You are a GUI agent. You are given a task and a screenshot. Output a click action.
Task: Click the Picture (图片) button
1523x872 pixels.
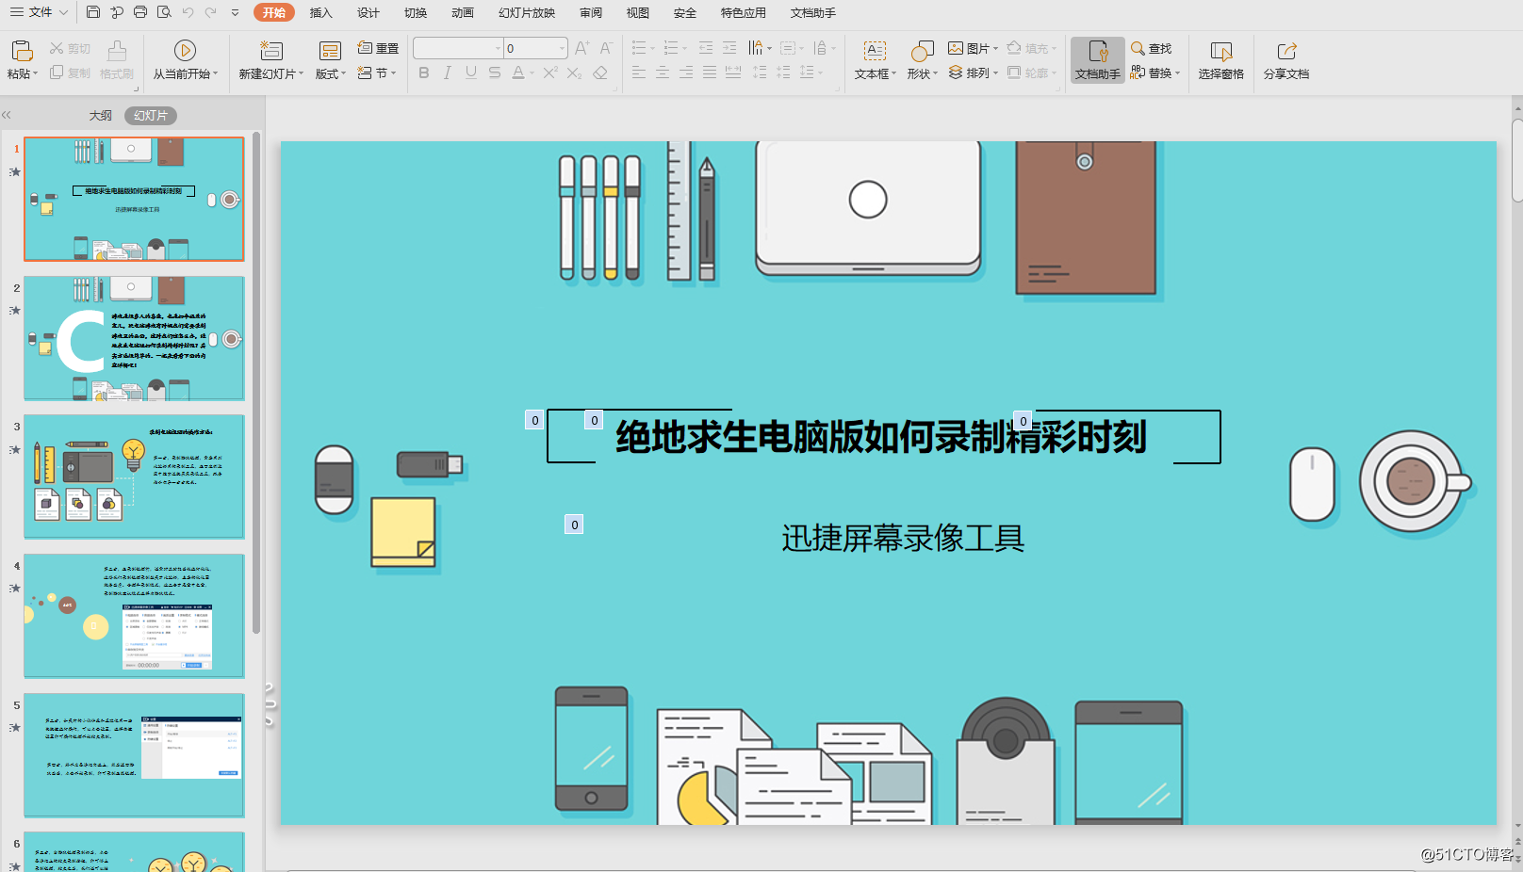[973, 48]
